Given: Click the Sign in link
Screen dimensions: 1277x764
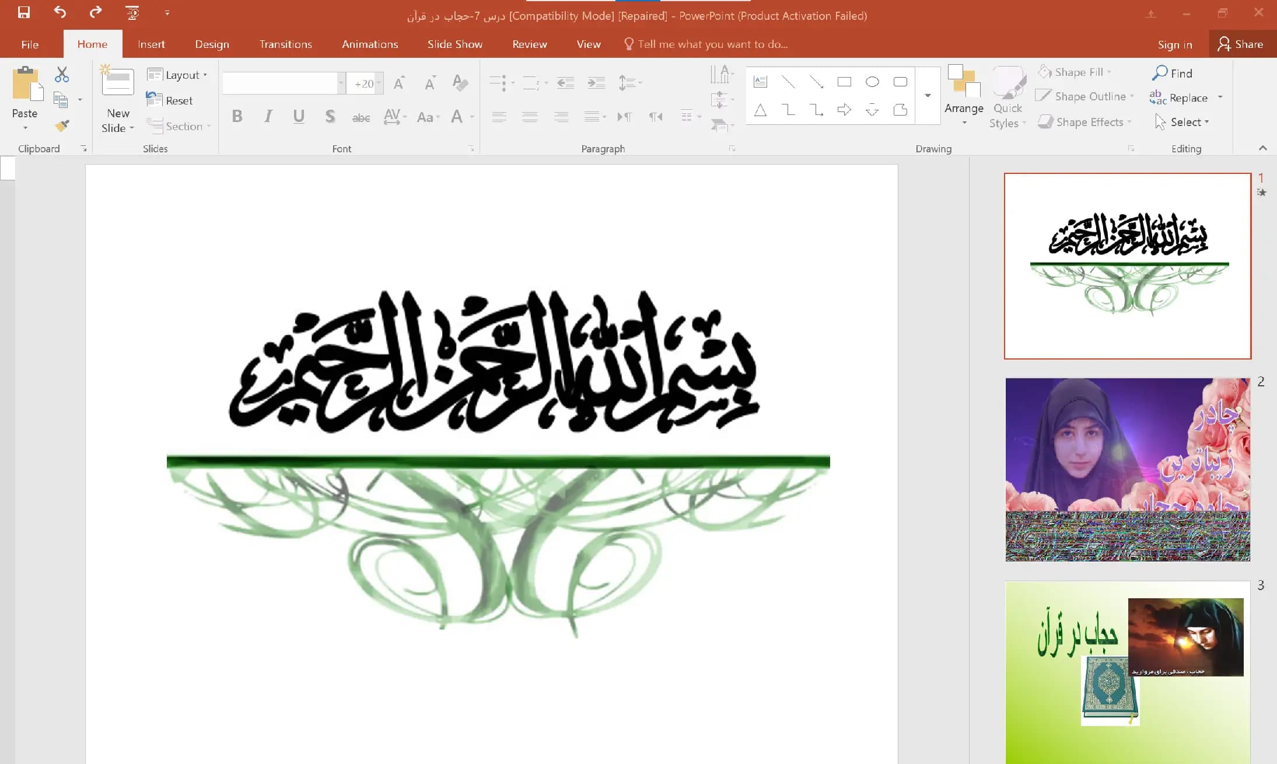Looking at the screenshot, I should [1175, 45].
